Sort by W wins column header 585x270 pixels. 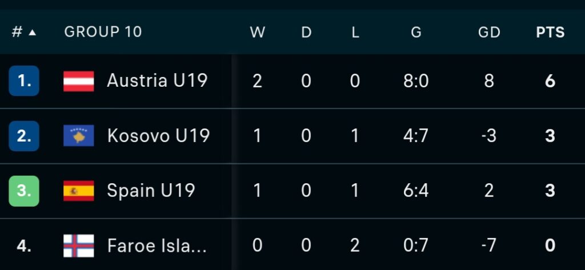point(258,33)
